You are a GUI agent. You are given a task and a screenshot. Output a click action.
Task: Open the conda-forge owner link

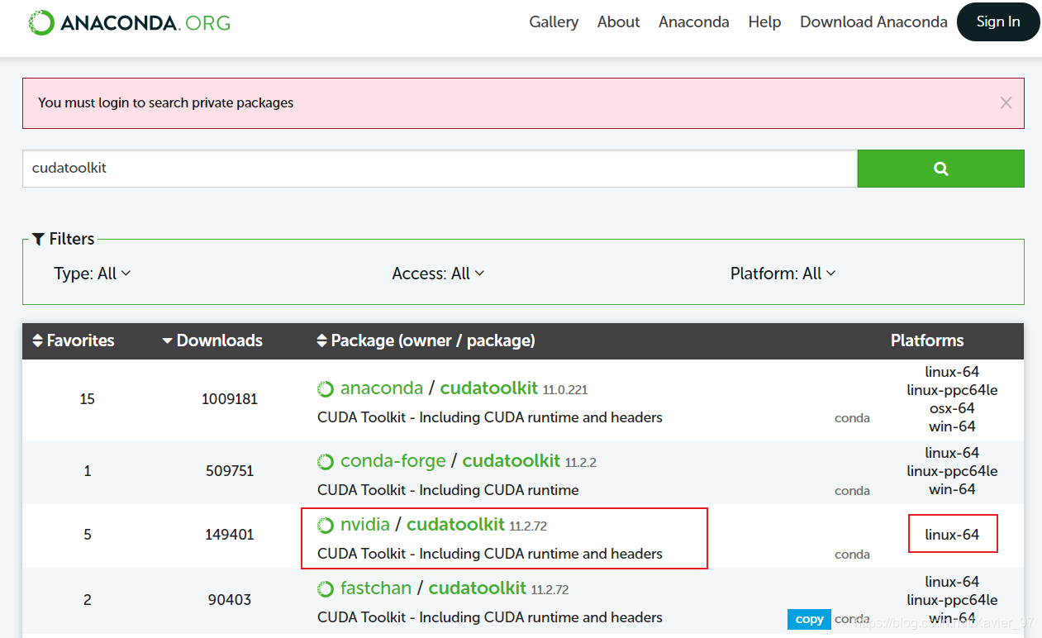click(x=393, y=461)
